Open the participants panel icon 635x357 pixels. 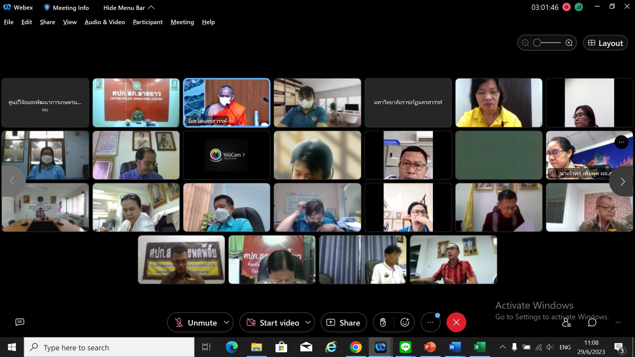point(566,322)
